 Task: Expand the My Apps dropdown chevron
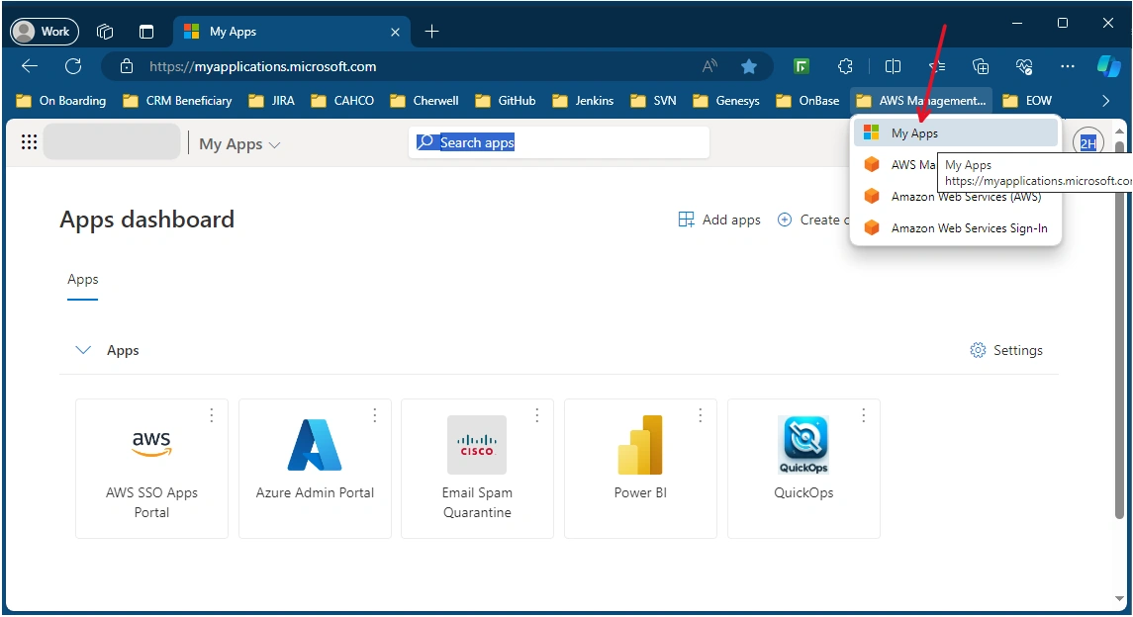pyautogui.click(x=274, y=145)
